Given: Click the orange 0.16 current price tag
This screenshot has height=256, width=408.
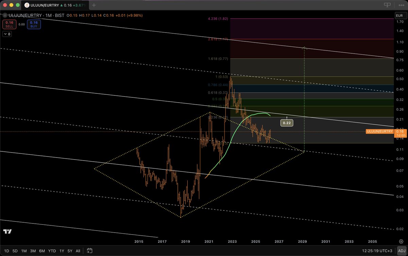Looking at the screenshot, I should pyautogui.click(x=400, y=131).
